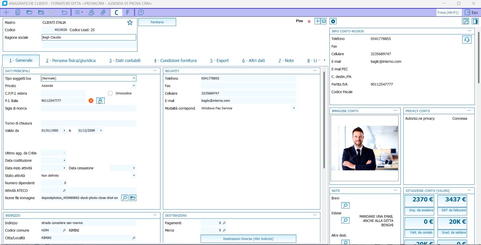Click the plus icon to add new record
The height and width of the screenshot is (245, 481).
[x=6, y=12]
